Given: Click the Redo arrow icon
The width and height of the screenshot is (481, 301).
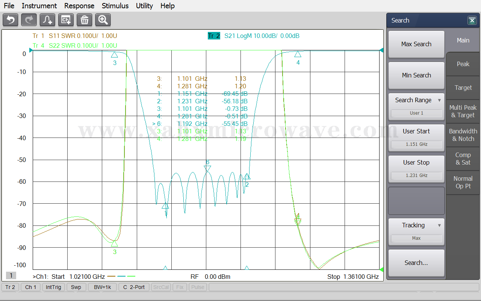Looking at the screenshot, I should coord(29,20).
